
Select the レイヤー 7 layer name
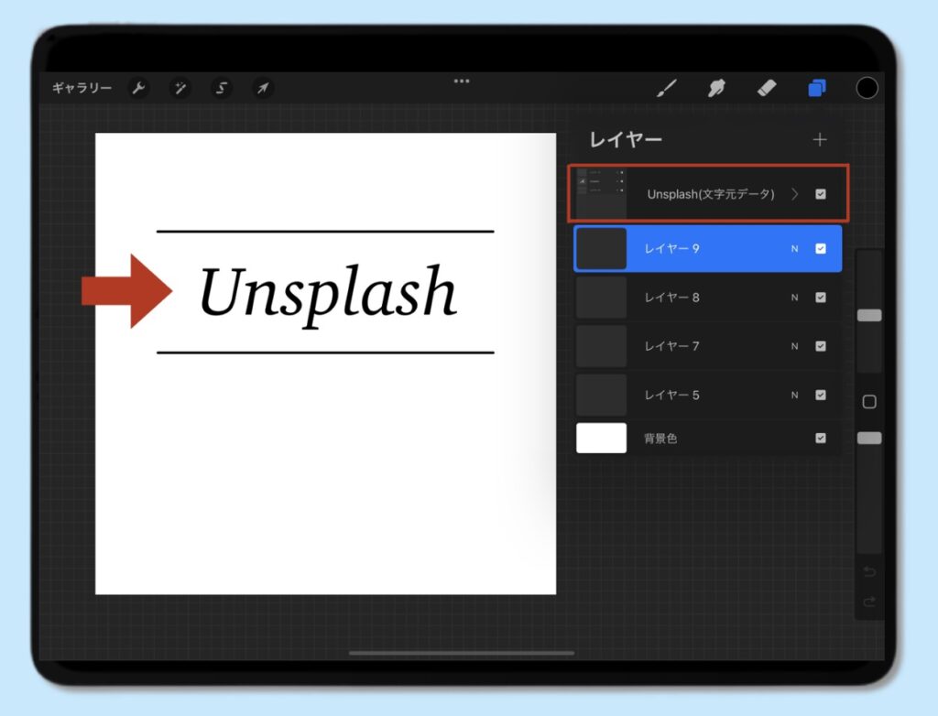tap(671, 346)
